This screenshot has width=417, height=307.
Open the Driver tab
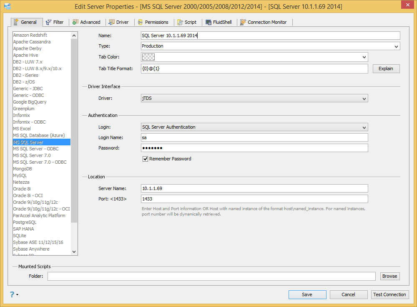119,22
